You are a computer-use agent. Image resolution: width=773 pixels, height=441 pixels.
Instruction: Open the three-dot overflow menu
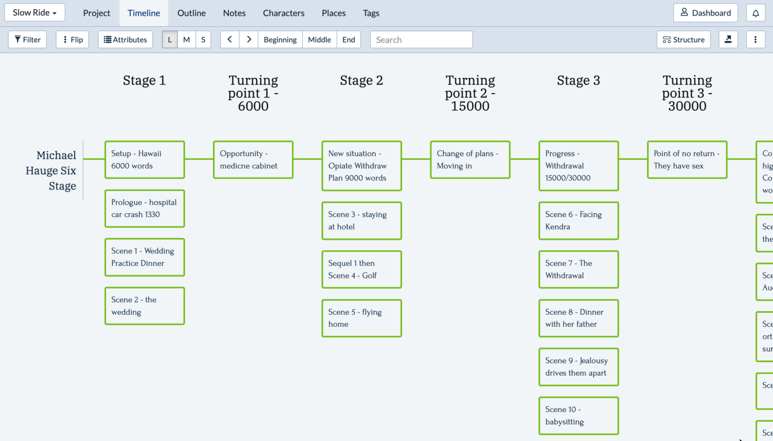click(x=755, y=39)
